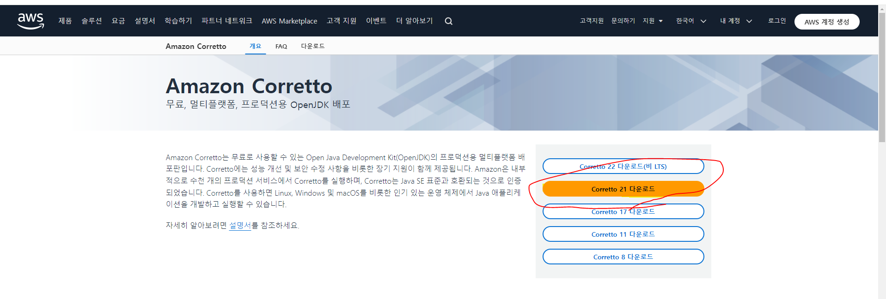The height and width of the screenshot is (299, 886).
Task: Click the orange Corretto 21 다운로드 button
Action: pos(623,189)
